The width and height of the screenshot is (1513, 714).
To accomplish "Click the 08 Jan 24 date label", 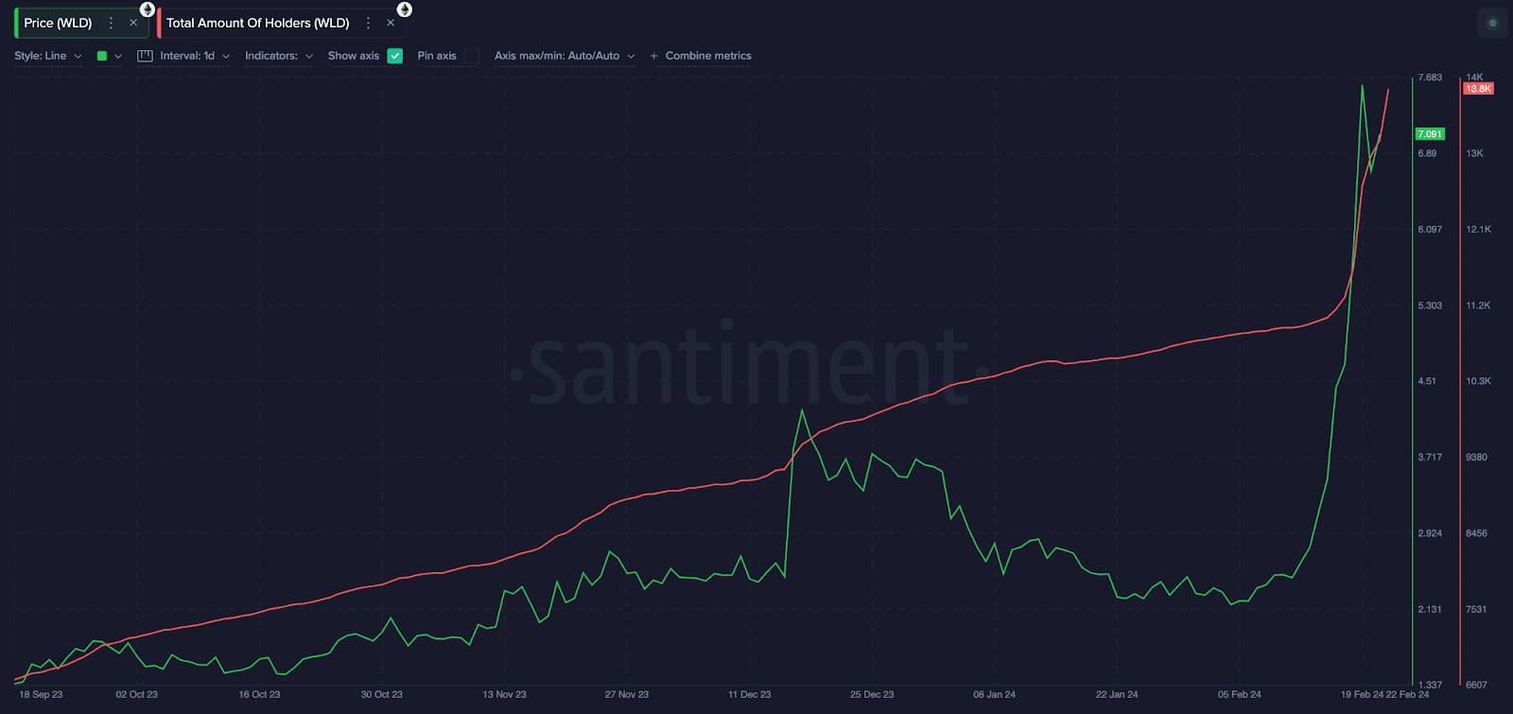I will tap(995, 694).
